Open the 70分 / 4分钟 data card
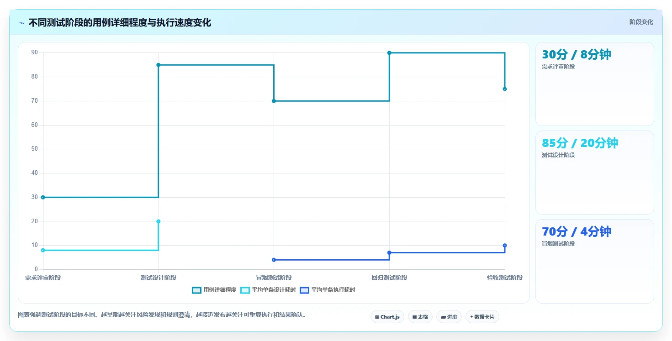Screen dimensions: 672x341 click(594, 261)
